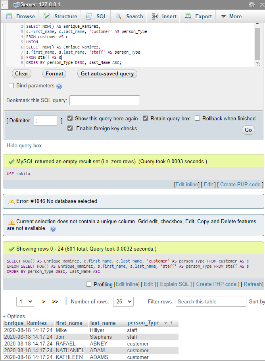Jump to last page with >> button
The image size is (265, 361).
[x=55, y=301]
